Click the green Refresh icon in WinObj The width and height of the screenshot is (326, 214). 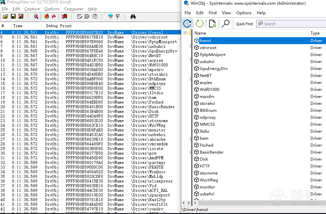pos(199,24)
